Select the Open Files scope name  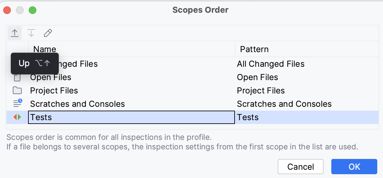coord(51,77)
